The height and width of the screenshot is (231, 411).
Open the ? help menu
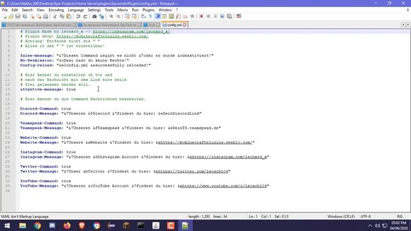coord(177,10)
